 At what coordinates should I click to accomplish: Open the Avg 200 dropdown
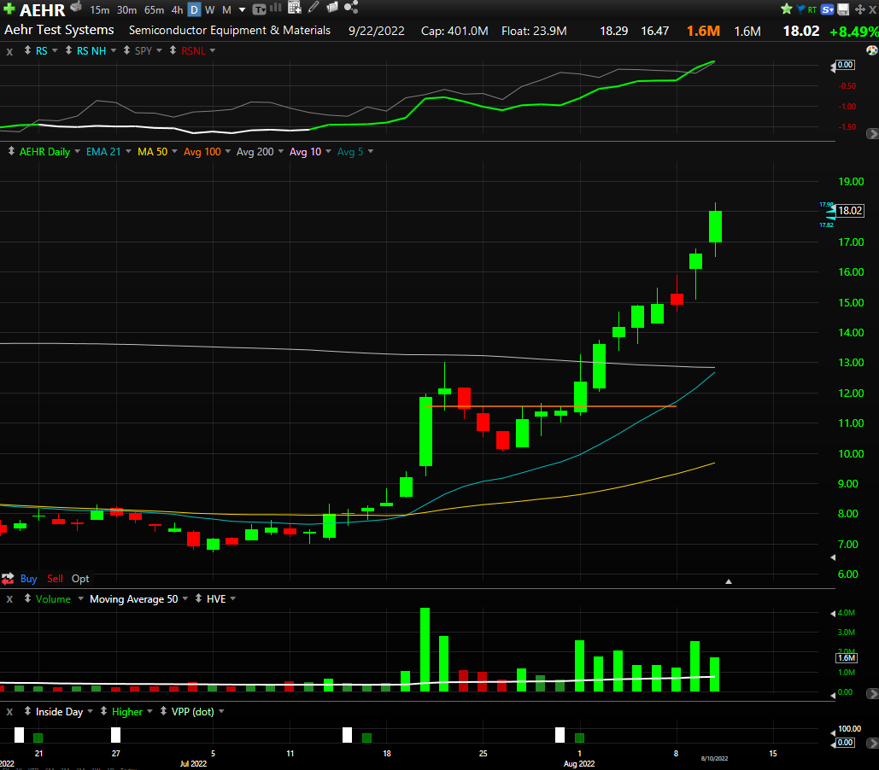[x=281, y=151]
